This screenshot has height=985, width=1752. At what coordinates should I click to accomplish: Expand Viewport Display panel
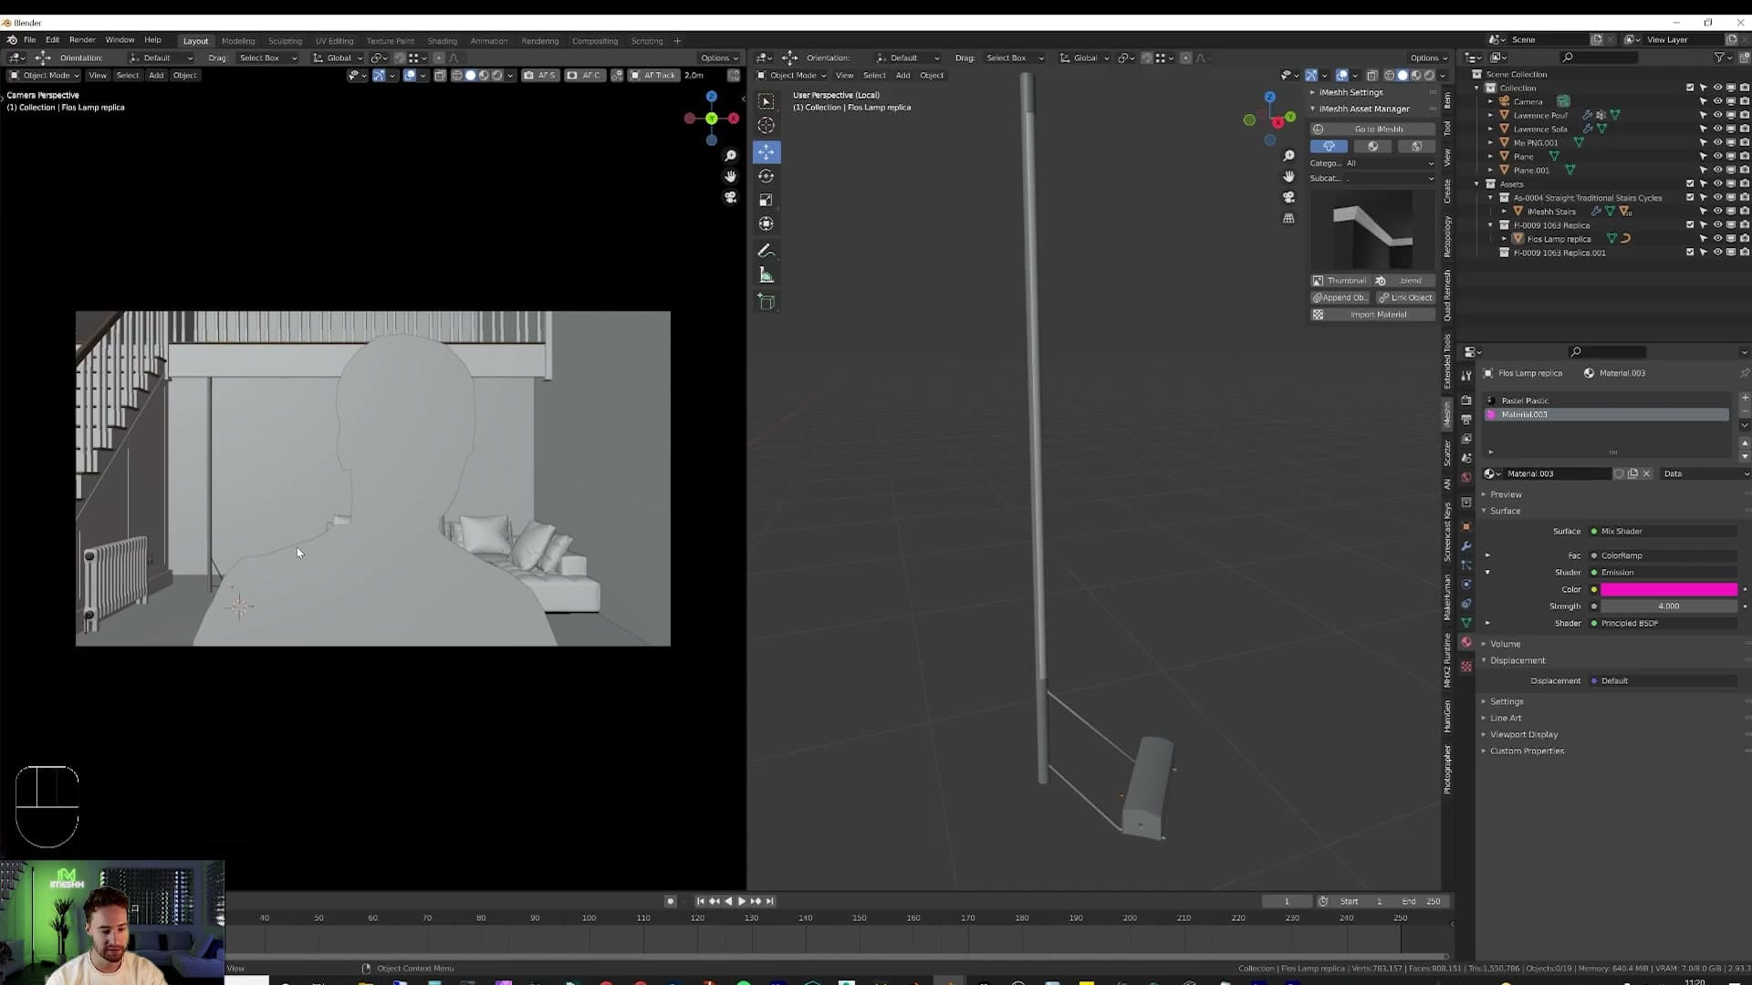1524,734
